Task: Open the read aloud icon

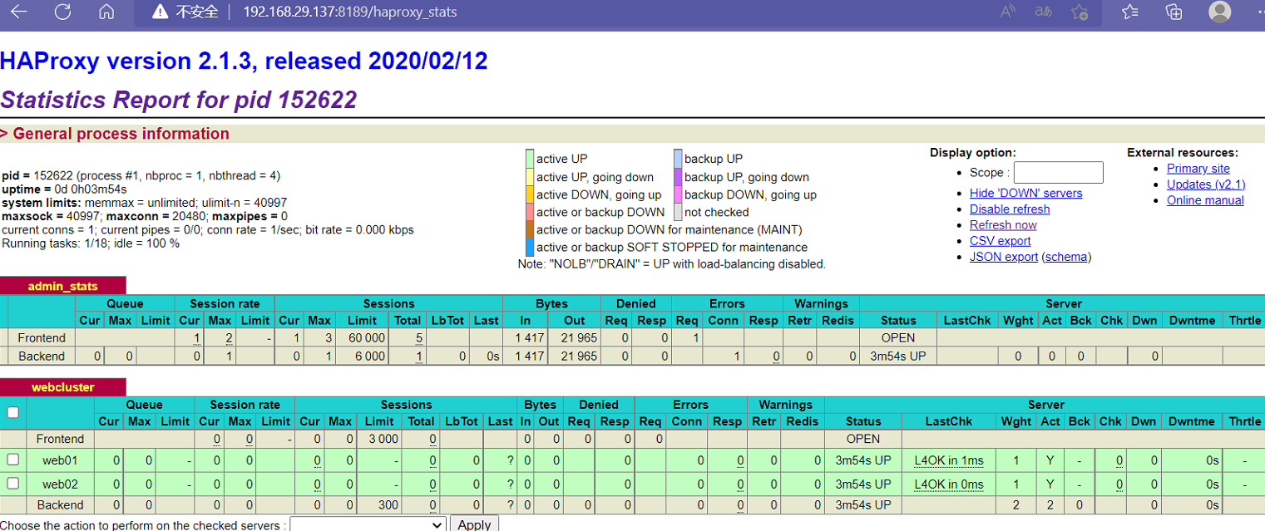Action: tap(1008, 12)
